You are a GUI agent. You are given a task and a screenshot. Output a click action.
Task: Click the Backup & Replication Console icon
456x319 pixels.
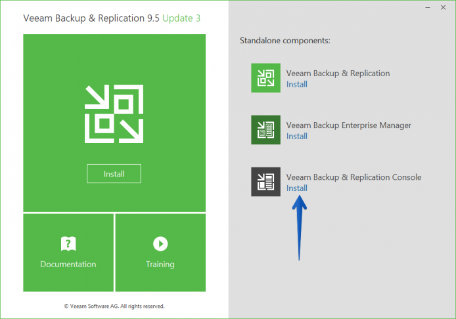click(x=266, y=182)
